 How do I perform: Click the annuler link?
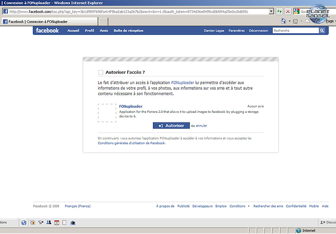[202, 126]
